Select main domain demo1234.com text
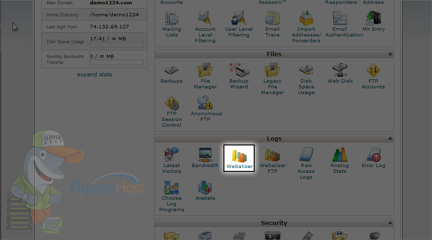Image resolution: width=432 pixels, height=240 pixels. 111,3
